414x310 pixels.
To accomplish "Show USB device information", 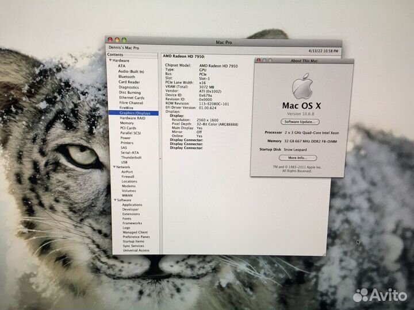I will coord(124,162).
